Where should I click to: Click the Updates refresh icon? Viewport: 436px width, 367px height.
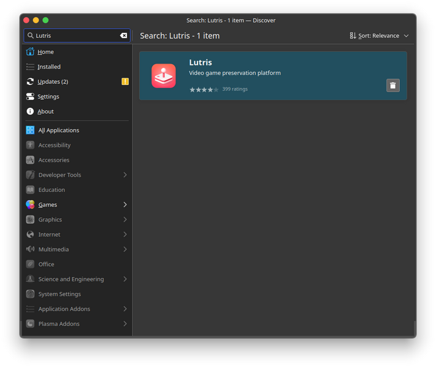click(30, 81)
